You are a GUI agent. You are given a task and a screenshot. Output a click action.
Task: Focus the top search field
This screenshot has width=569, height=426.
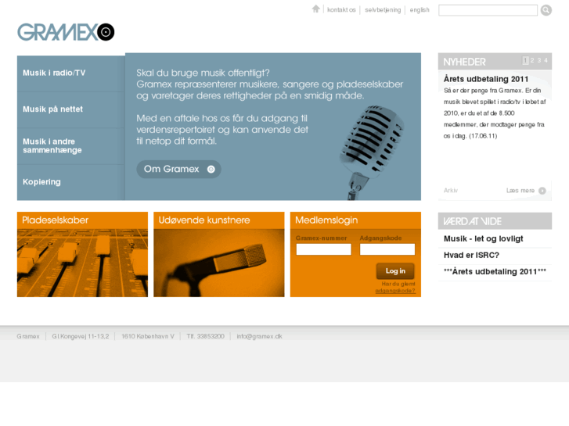pyautogui.click(x=488, y=10)
